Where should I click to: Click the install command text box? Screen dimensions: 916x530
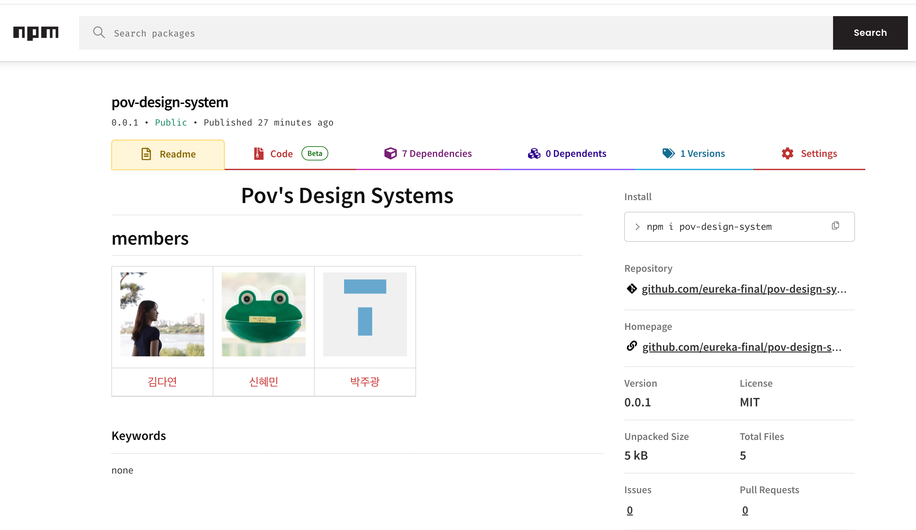(x=739, y=227)
